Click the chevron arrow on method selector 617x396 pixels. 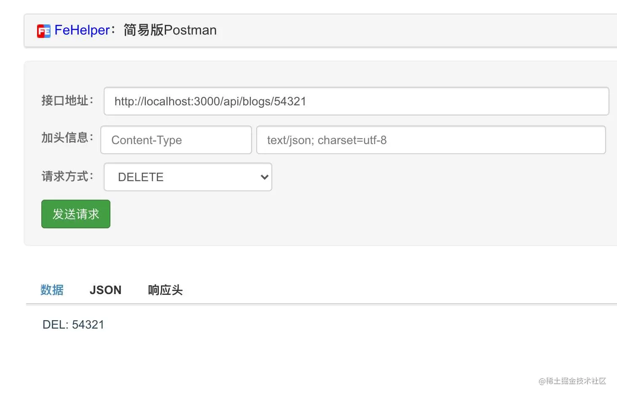(264, 177)
